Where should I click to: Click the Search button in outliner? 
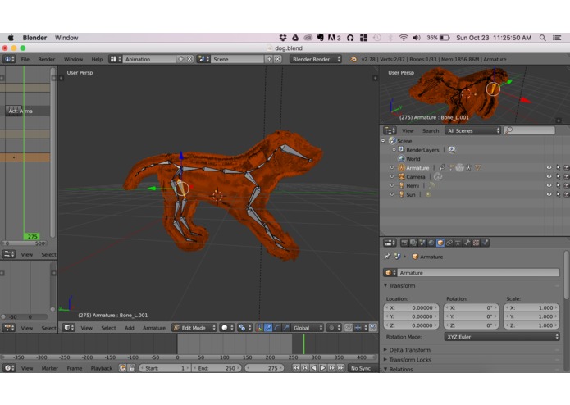(431, 130)
